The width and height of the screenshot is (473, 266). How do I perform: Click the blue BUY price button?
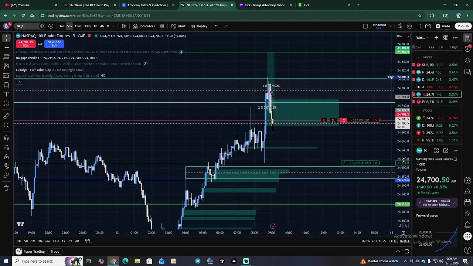tap(54, 44)
